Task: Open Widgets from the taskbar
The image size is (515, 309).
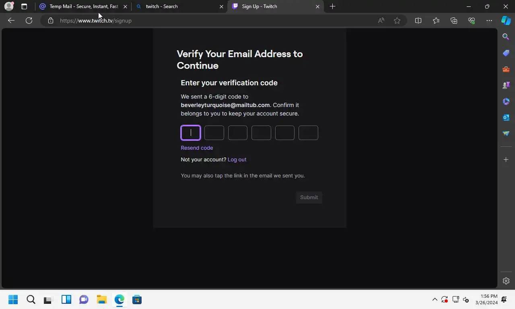Action: [66, 300]
